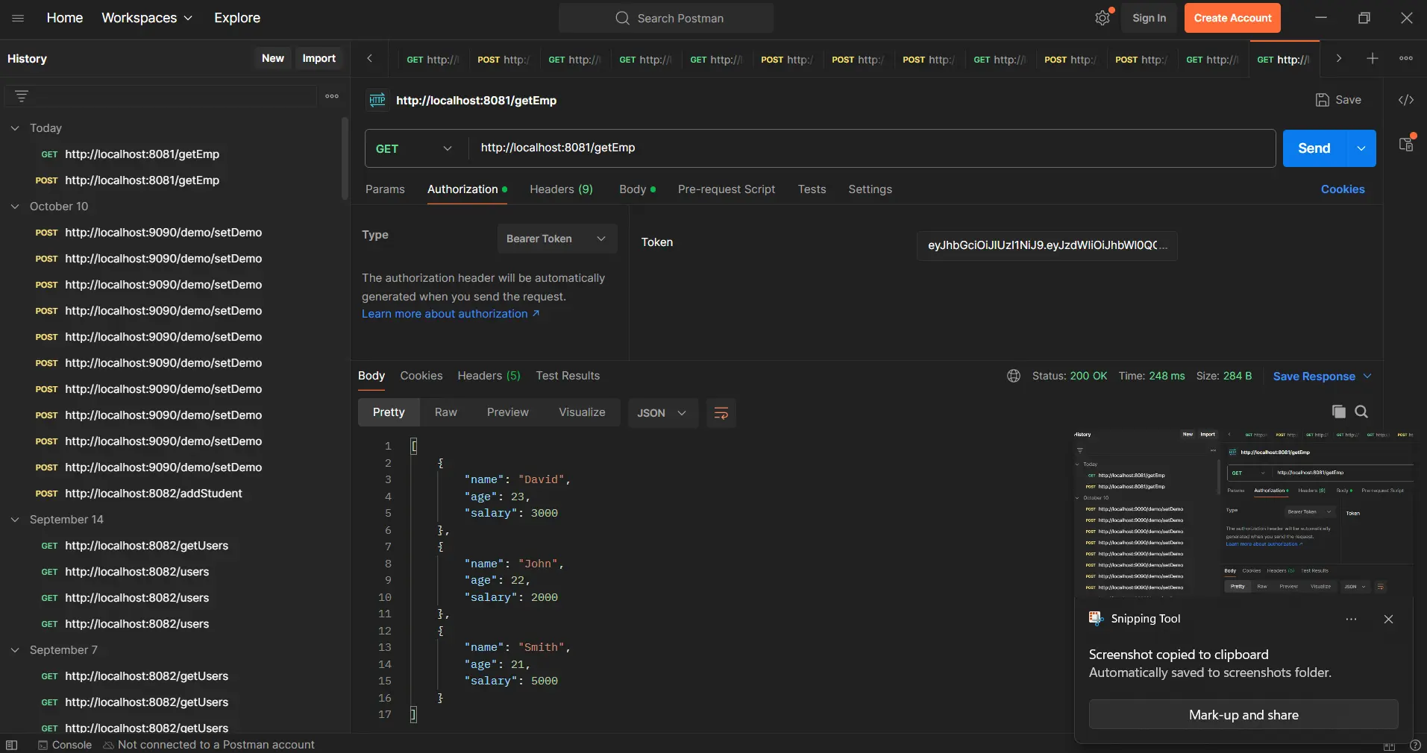The width and height of the screenshot is (1427, 753).
Task: Click the settings gear icon in the header
Action: (1103, 18)
